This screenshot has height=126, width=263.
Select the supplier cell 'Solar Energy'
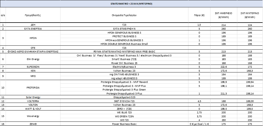tap(33, 97)
